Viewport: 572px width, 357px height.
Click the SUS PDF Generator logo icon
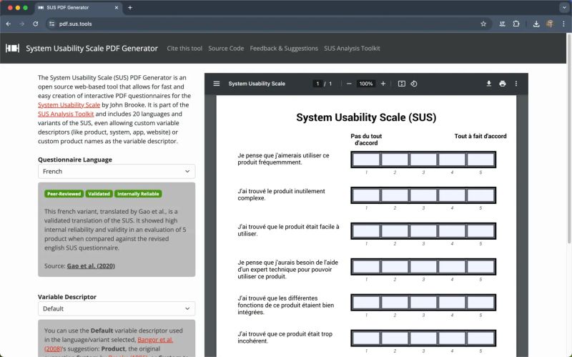12,48
